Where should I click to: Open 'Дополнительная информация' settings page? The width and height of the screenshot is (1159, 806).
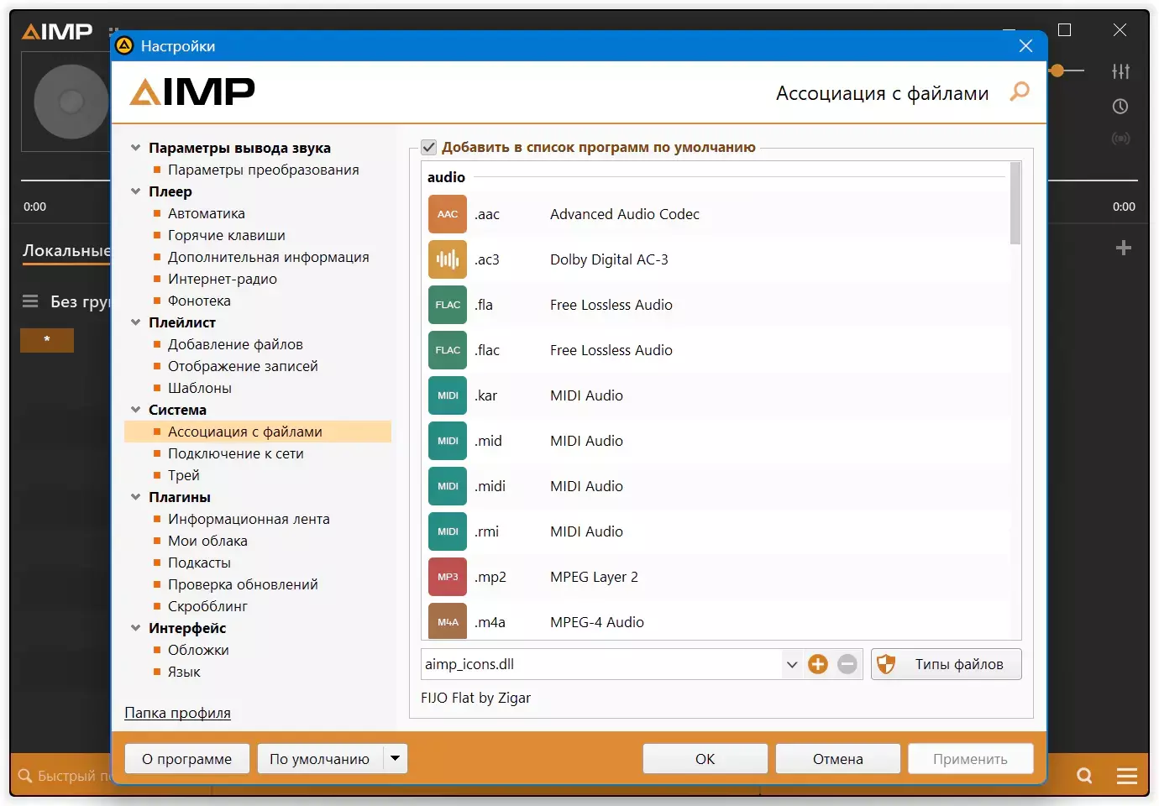click(x=269, y=257)
